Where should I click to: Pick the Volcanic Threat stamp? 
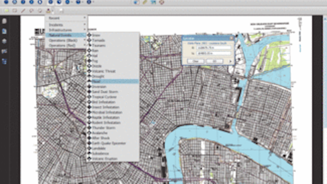point(113,71)
